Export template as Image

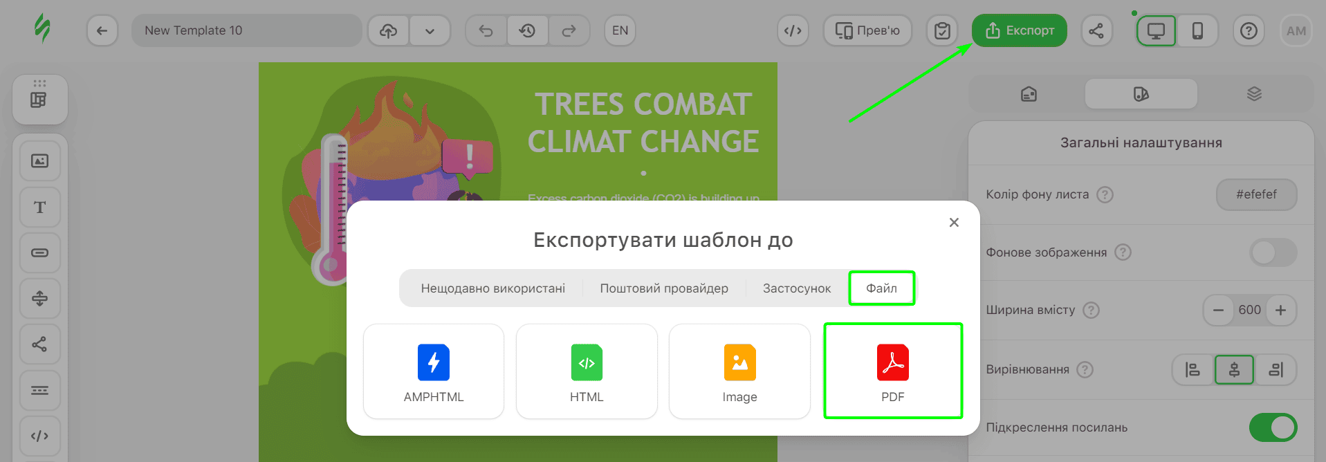(x=739, y=371)
